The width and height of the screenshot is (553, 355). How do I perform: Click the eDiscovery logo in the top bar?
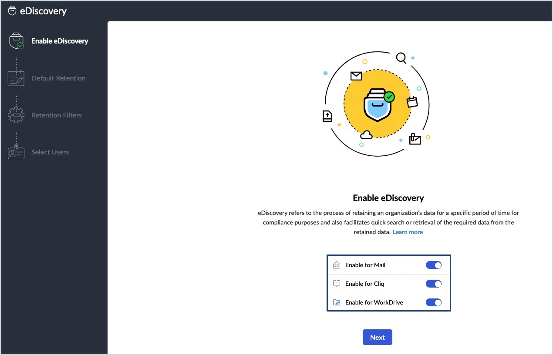coord(13,10)
